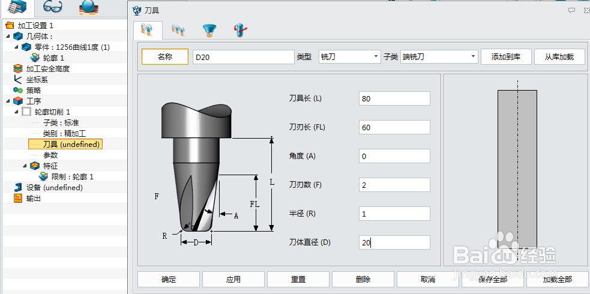Screen dimensions: 590x294
Task: Click the 零件 part icon
Action: click(x=26, y=47)
